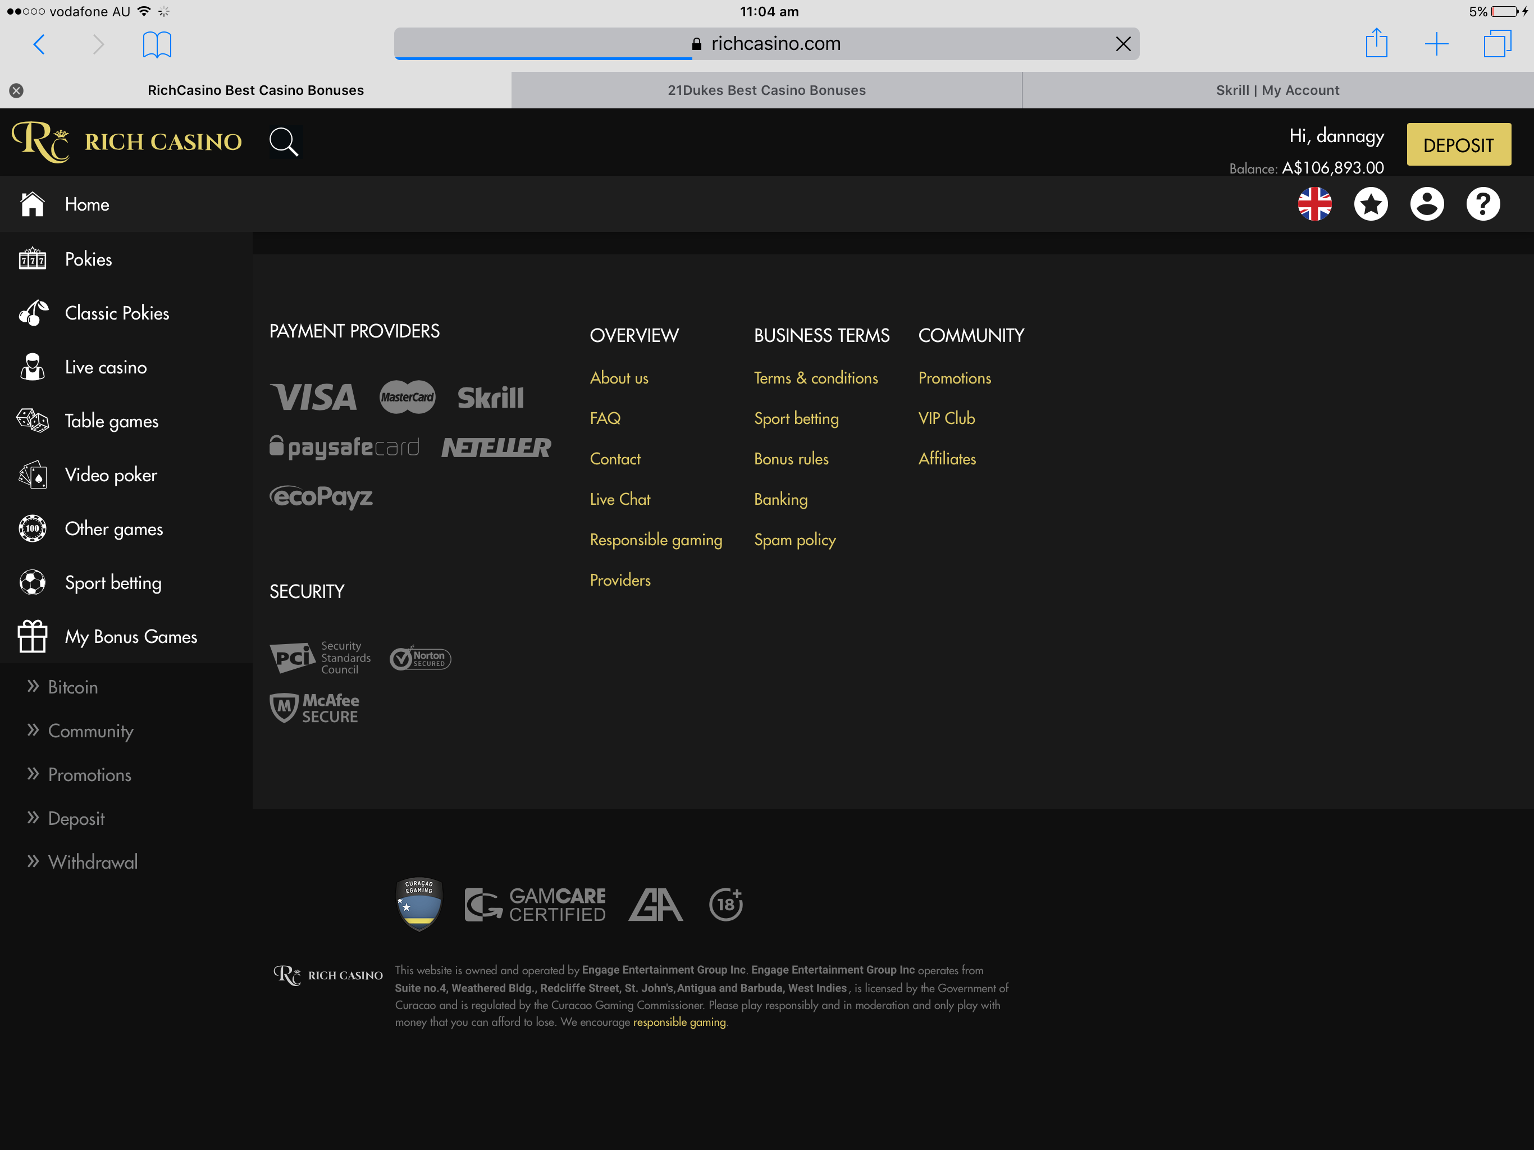Open the FAQ link
Screen dimensions: 1534x1150
pyautogui.click(x=605, y=418)
